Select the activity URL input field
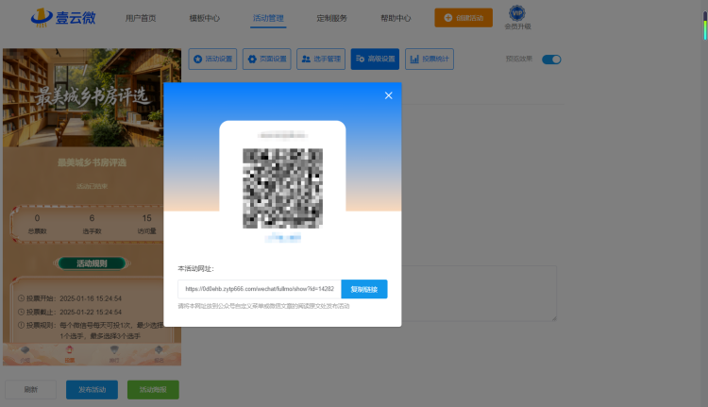The width and height of the screenshot is (708, 407). [x=260, y=289]
